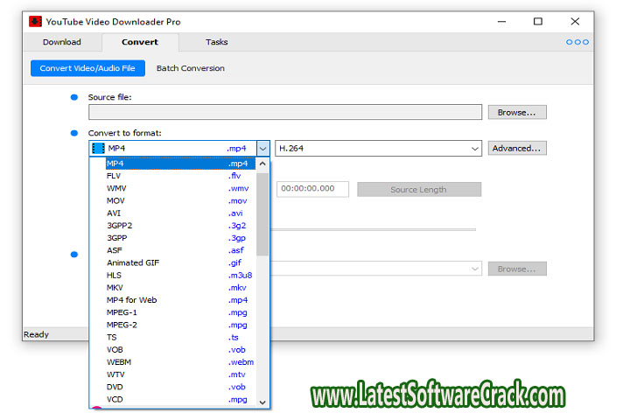
Task: Choose MKV from the format list
Action: point(115,287)
